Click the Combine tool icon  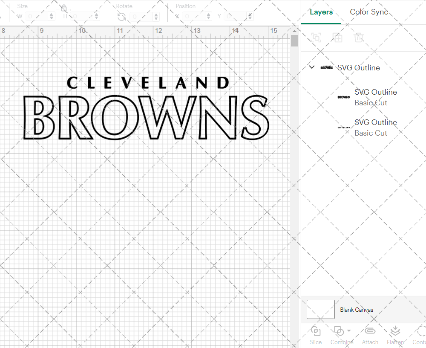339,332
